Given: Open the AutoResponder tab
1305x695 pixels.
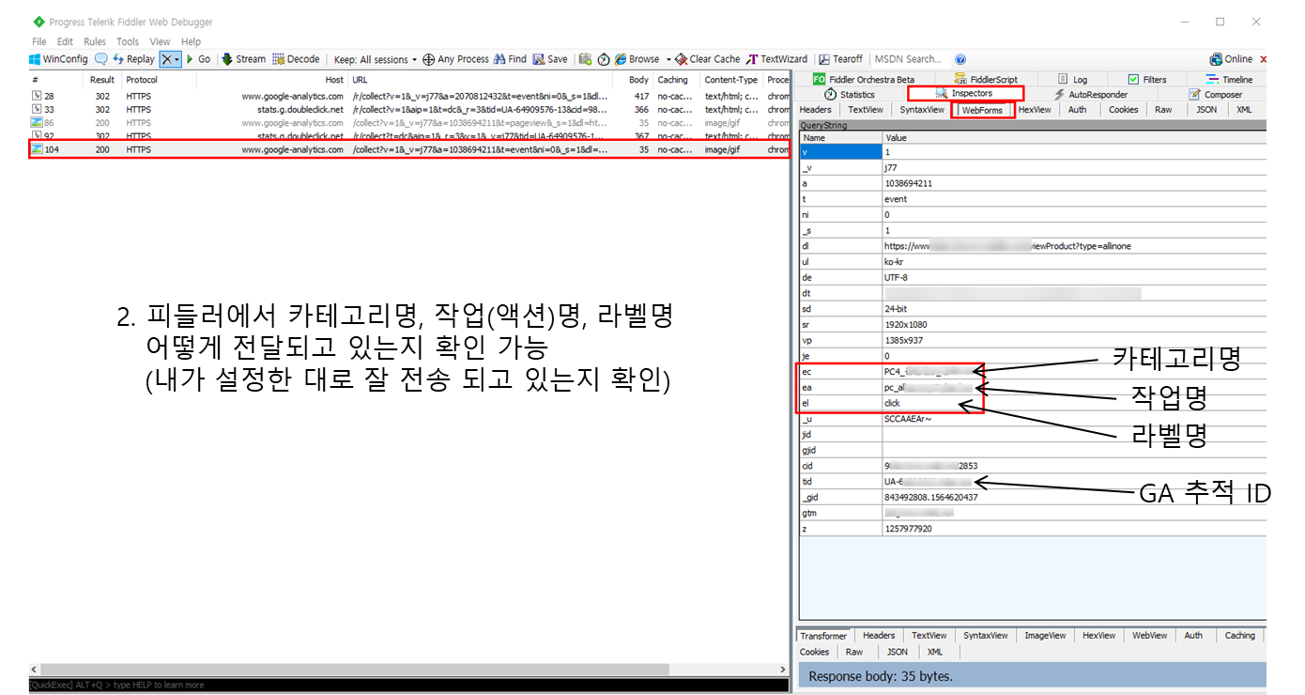Looking at the screenshot, I should pos(1091,95).
